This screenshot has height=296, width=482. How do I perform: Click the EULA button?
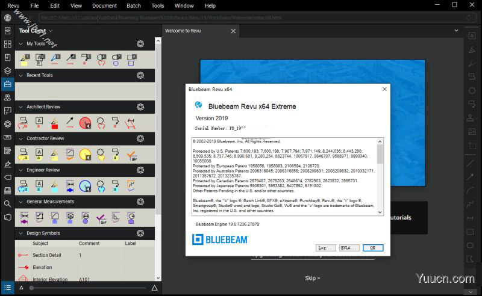tap(349, 248)
